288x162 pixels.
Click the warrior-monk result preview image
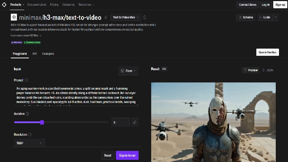click(x=213, y=122)
